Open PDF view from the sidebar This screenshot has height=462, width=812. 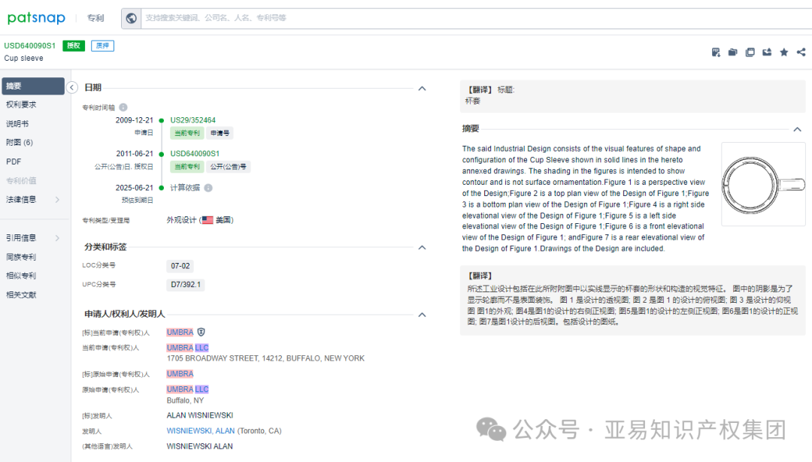[x=14, y=162]
